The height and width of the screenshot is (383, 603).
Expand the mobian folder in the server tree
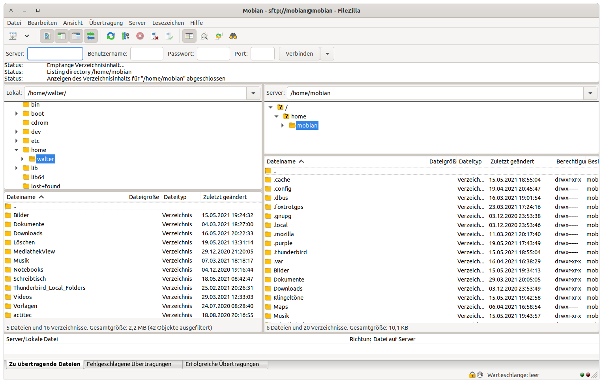point(283,126)
